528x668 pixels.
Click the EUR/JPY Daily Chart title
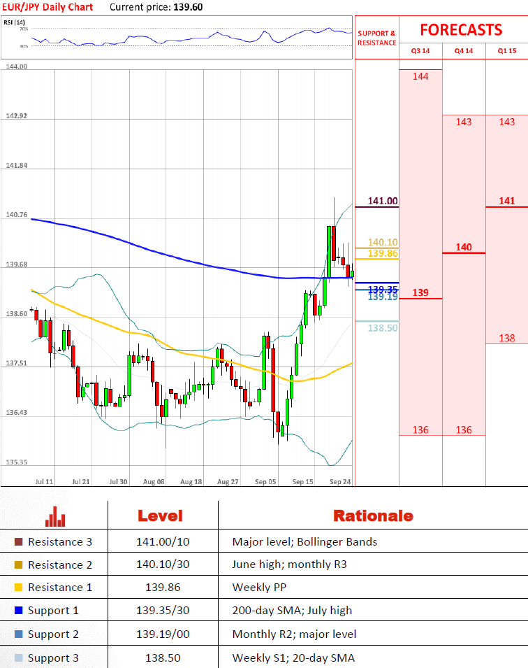tap(47, 7)
